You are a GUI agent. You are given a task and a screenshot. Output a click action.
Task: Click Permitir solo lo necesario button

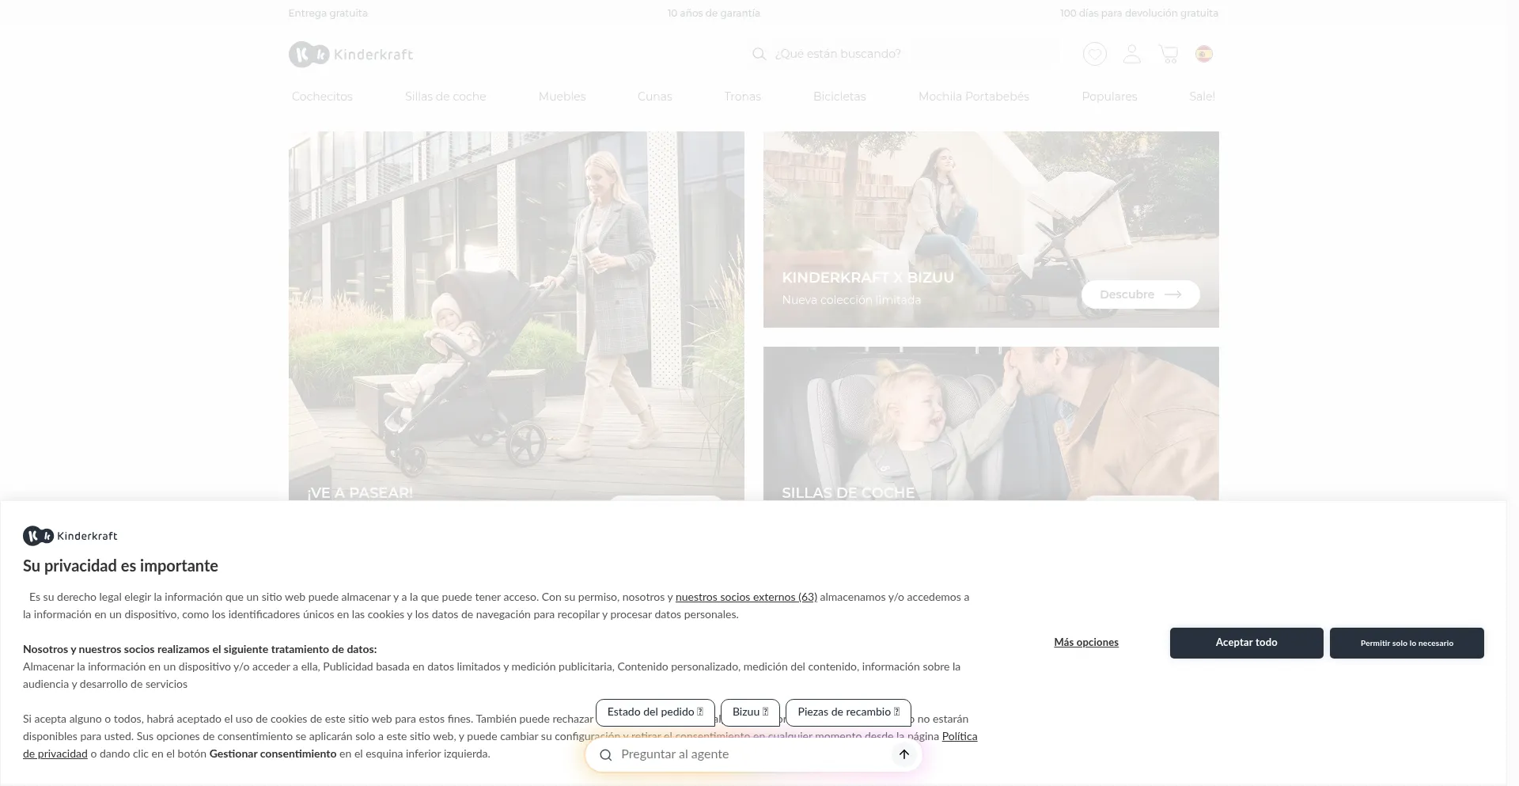(x=1407, y=643)
